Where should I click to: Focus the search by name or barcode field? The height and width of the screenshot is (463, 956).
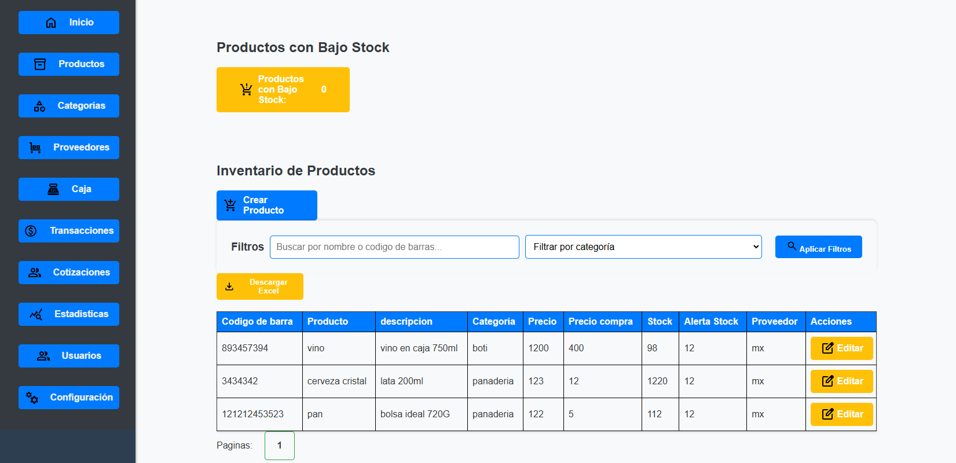(394, 247)
